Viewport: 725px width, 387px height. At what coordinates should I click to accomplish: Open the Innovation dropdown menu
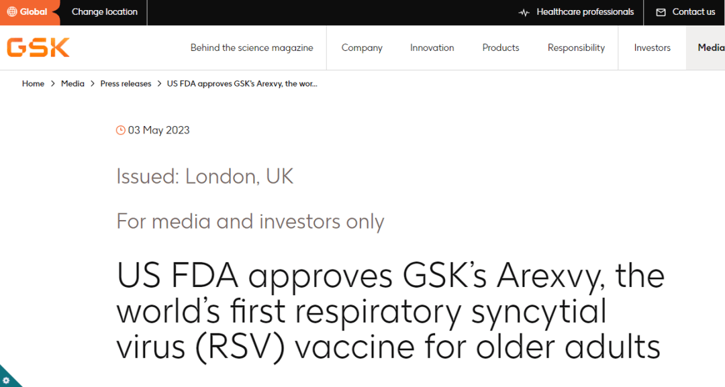tap(432, 48)
